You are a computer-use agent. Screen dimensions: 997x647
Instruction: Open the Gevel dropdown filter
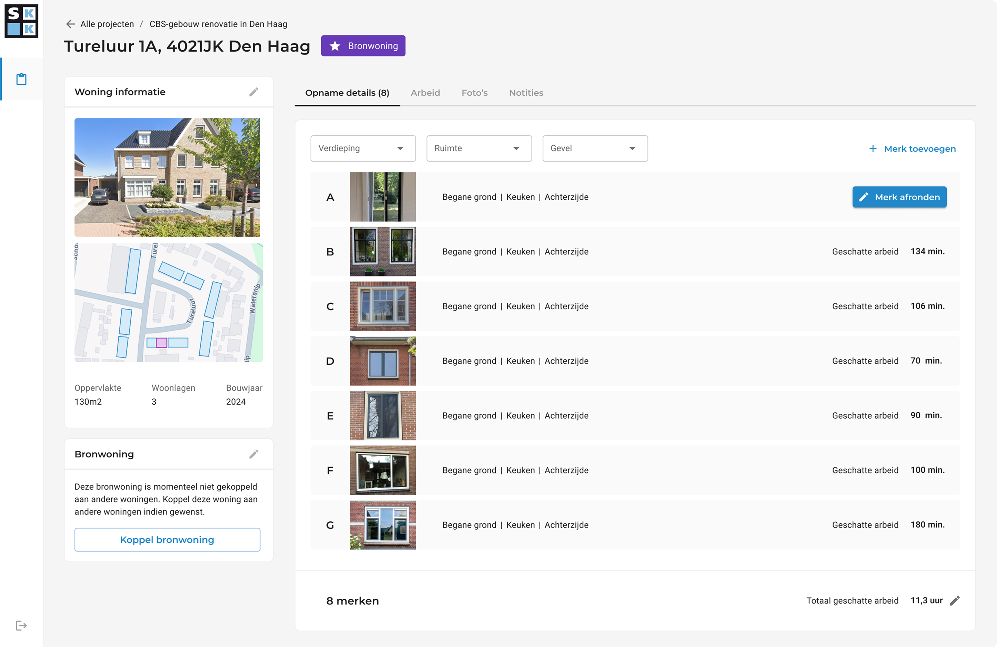pos(595,148)
